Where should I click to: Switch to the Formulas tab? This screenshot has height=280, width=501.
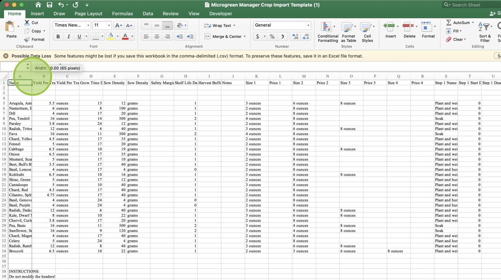(x=122, y=13)
